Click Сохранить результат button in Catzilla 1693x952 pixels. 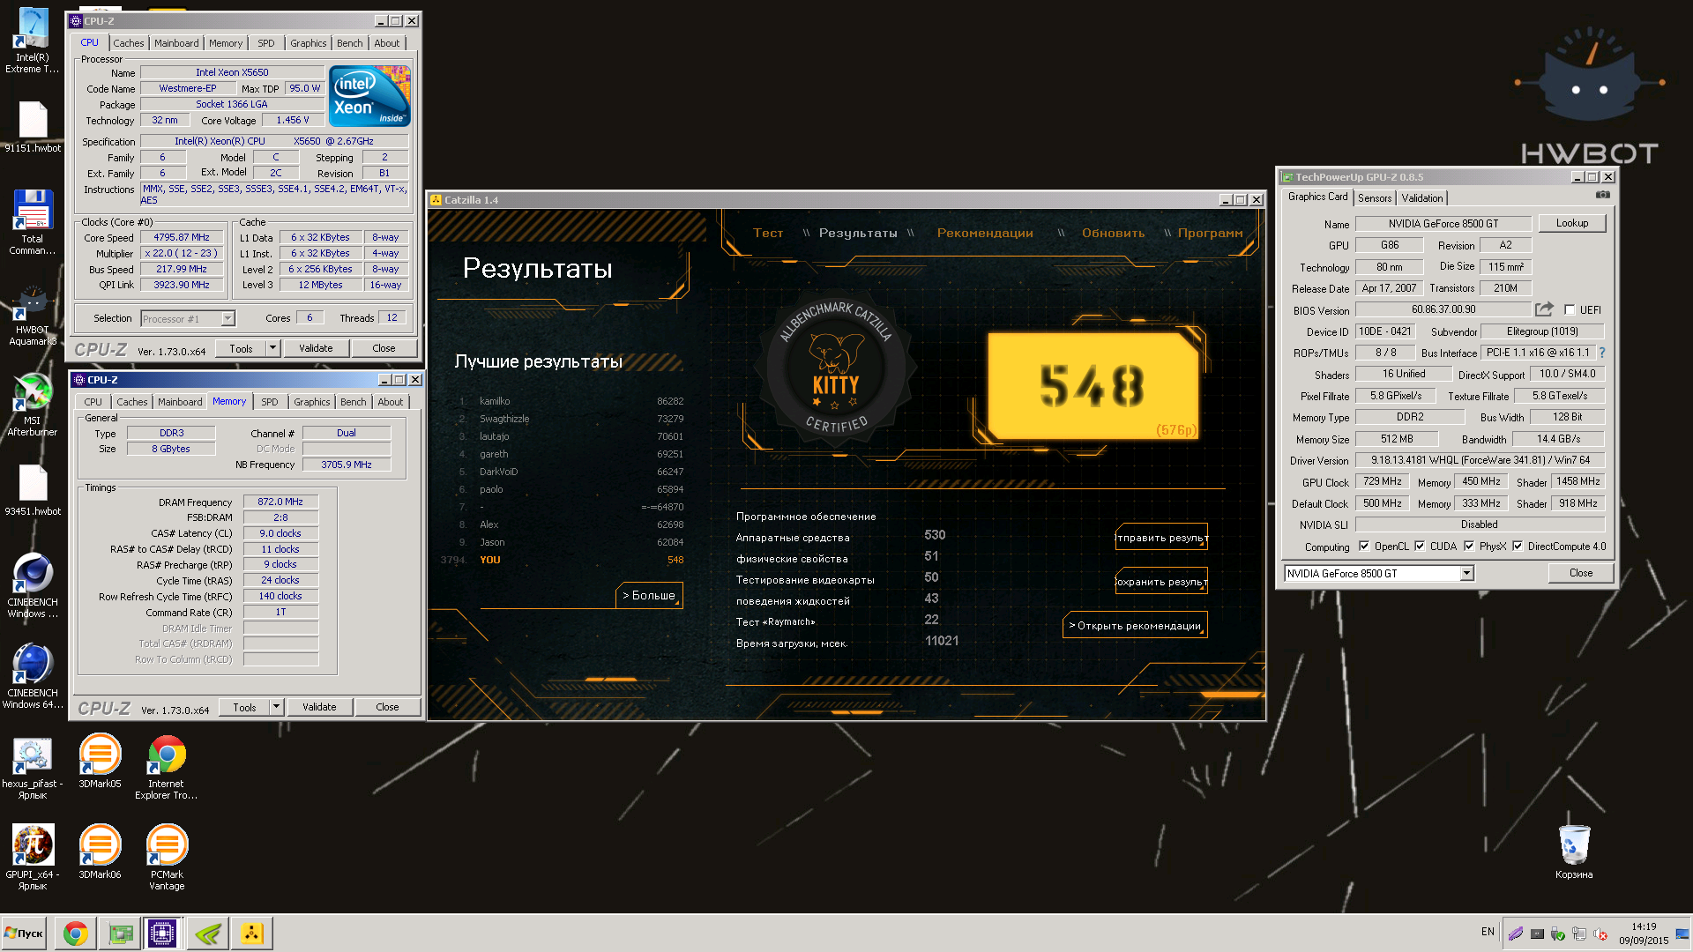pos(1161,581)
